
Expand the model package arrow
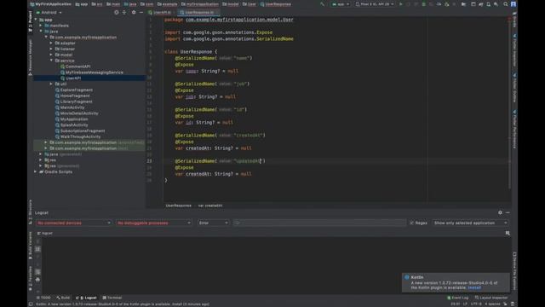(x=51, y=55)
